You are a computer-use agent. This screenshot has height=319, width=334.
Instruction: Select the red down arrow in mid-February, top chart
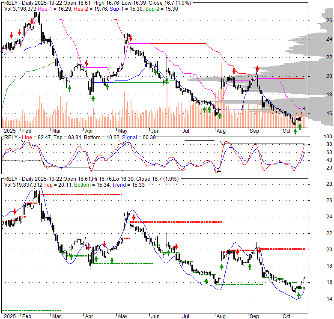[x=32, y=21]
